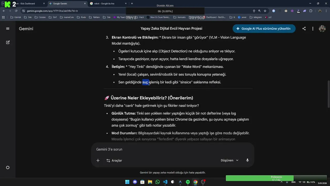Share the conversation via the share icon
The image size is (330, 186).
(x=304, y=29)
